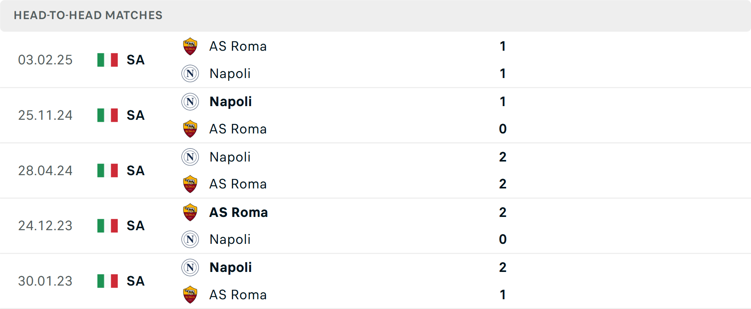Image resolution: width=751 pixels, height=309 pixels.
Task: Open match dated 25.11.24
Action: click(45, 115)
